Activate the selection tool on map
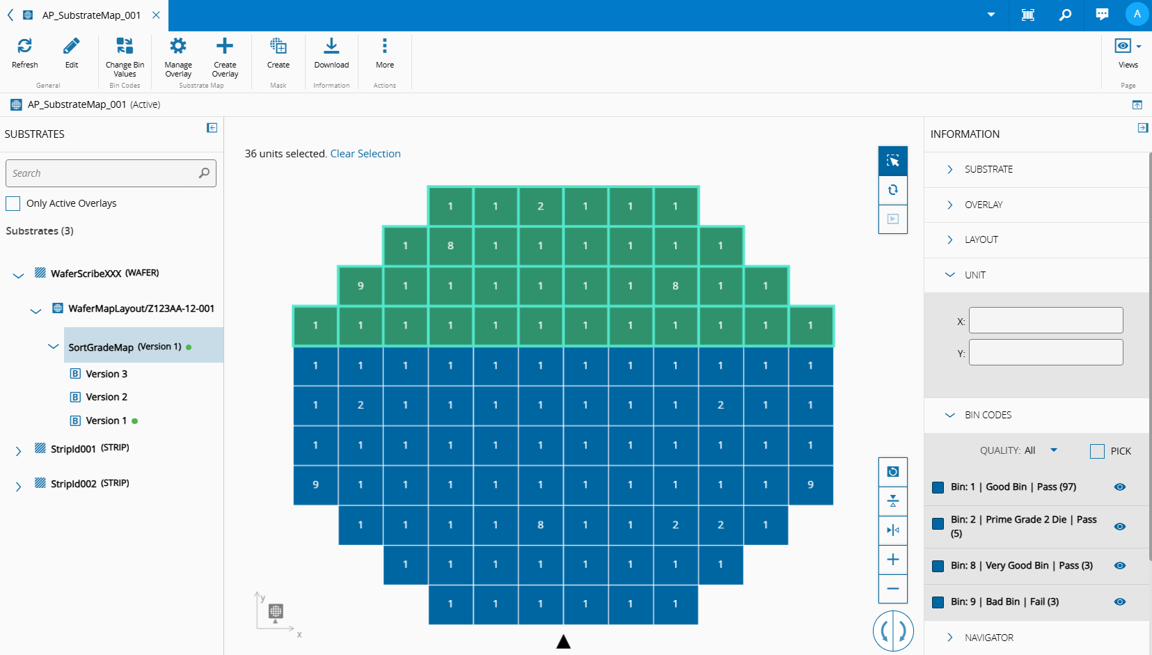Viewport: 1152px width, 655px height. click(x=893, y=161)
